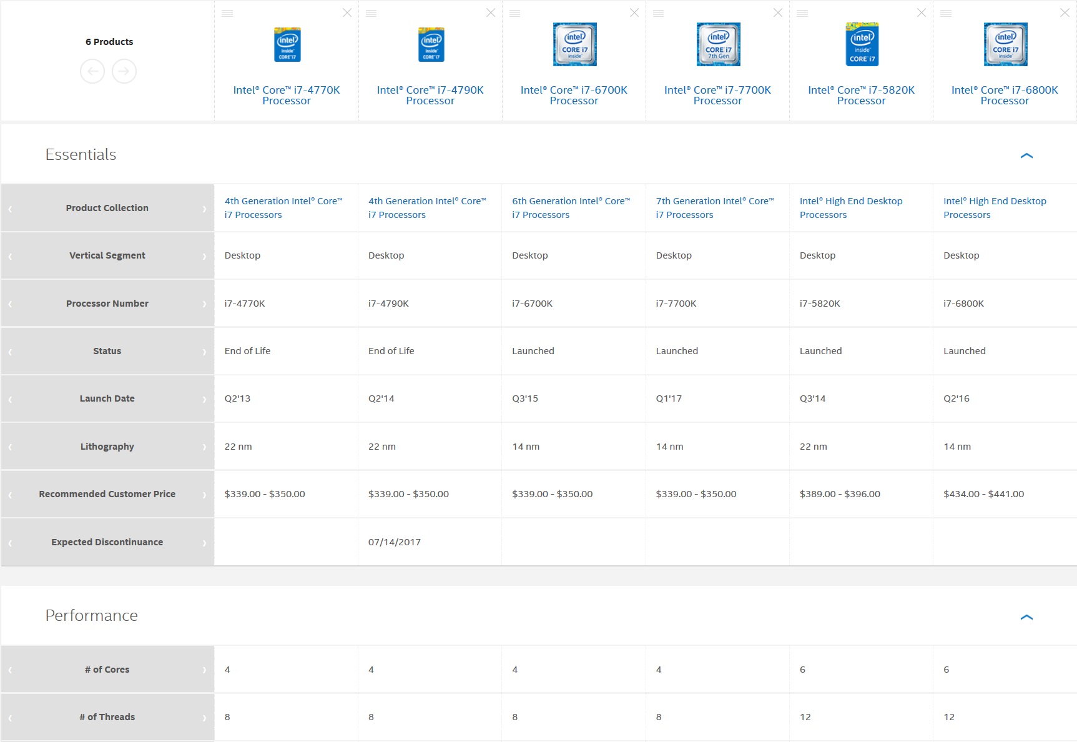The image size is (1077, 742).
Task: Select the # of Threads row header
Action: [x=107, y=717]
